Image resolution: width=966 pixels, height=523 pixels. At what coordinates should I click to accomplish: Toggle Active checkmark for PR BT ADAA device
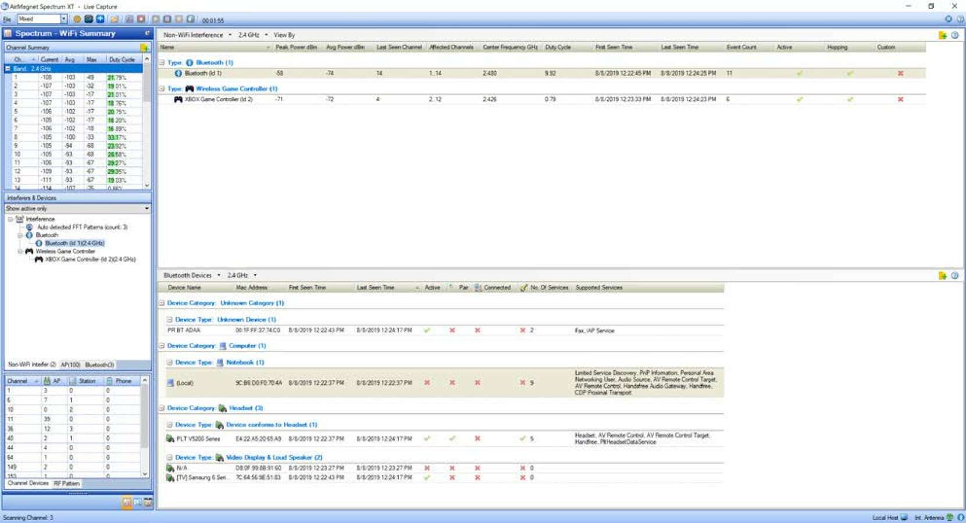[427, 330]
